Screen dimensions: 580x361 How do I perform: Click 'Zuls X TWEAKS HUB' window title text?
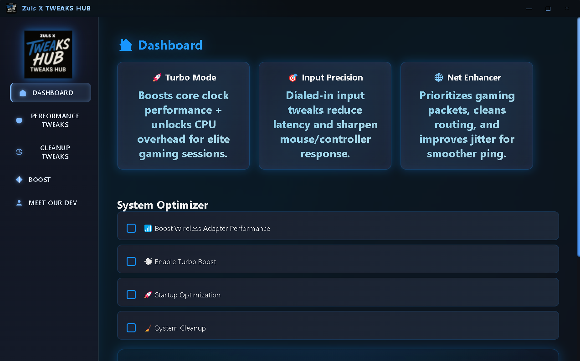coord(56,8)
